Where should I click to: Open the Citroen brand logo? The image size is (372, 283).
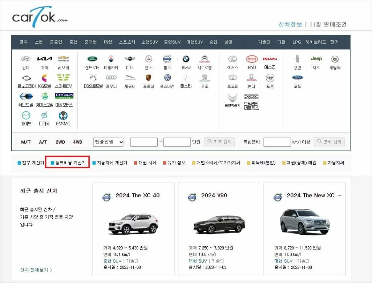click(205, 59)
